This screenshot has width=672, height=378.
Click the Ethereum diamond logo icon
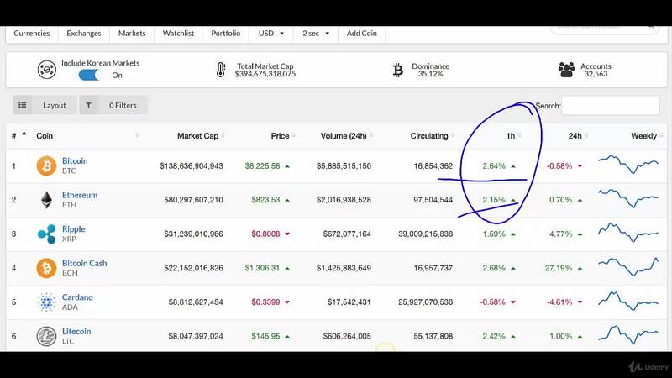[46, 200]
